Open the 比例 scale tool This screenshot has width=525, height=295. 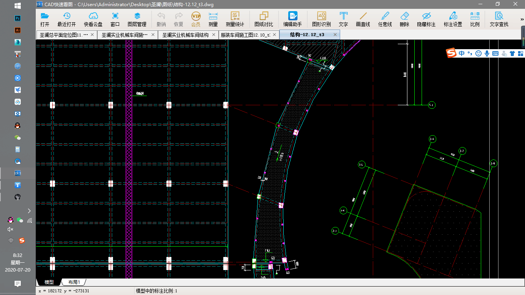475,19
